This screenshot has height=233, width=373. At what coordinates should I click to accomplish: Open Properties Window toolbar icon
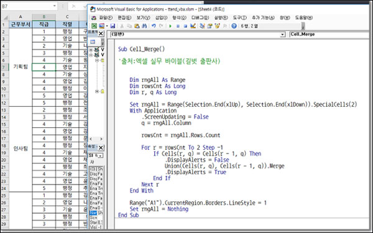210,26
